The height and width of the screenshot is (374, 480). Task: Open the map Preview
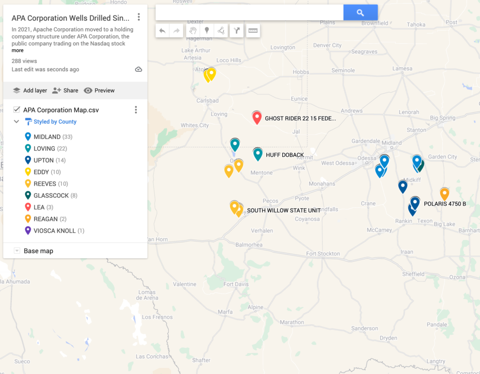[99, 90]
